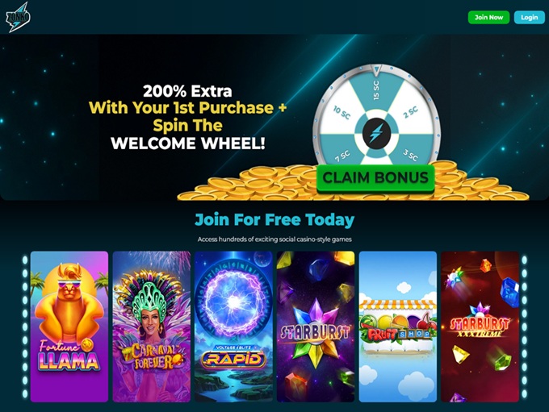Click the lightning bolt wheel center

[376, 133]
